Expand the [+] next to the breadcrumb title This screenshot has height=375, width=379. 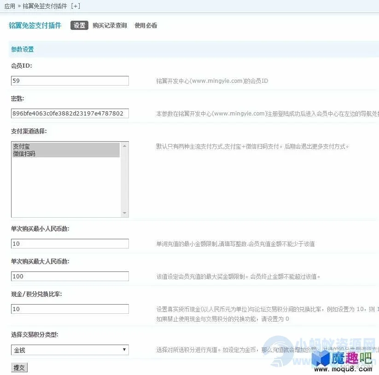[75, 6]
